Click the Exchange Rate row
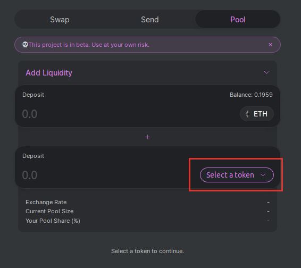301x268 pixels. pyautogui.click(x=147, y=202)
